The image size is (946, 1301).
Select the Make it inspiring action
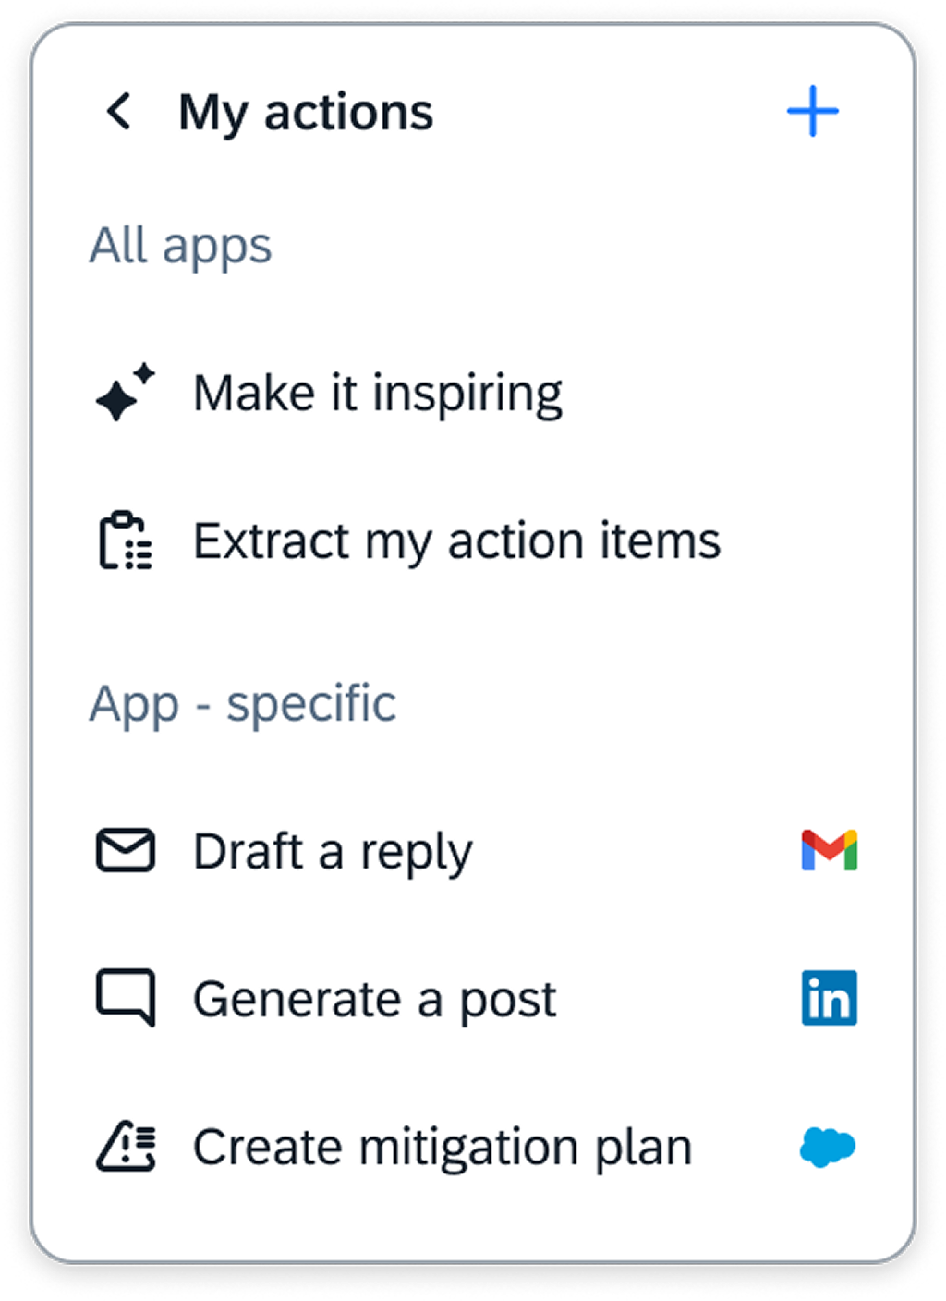pos(377,394)
